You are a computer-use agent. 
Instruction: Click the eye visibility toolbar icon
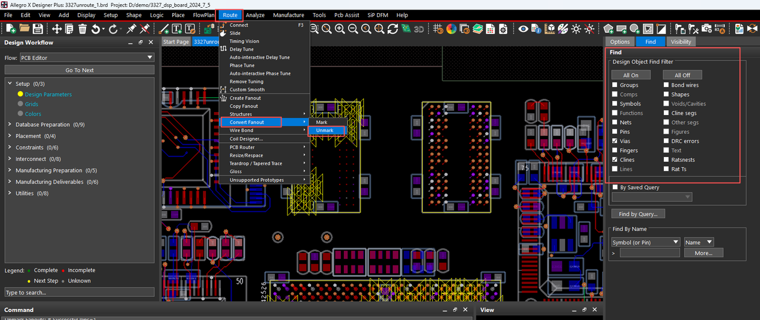pos(523,28)
